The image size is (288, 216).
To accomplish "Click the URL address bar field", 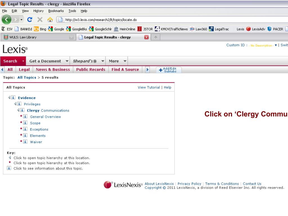I will tap(173, 20).
